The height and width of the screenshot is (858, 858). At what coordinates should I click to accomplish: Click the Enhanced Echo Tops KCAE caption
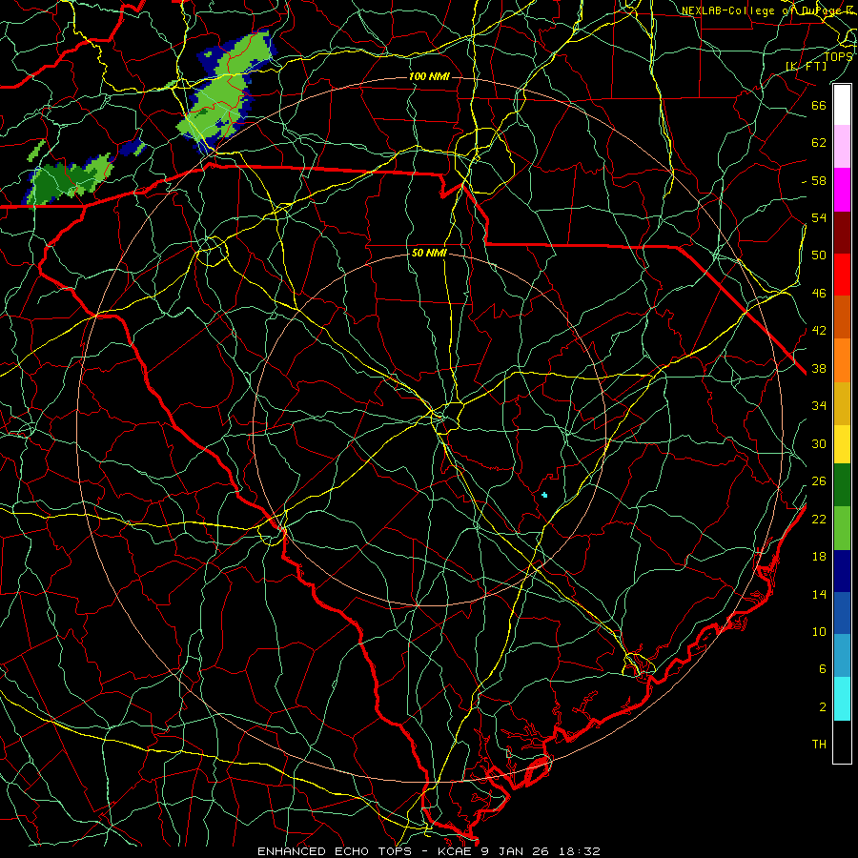pyautogui.click(x=429, y=851)
